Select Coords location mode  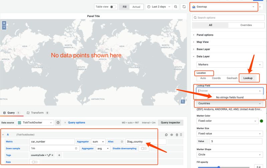point(216,78)
